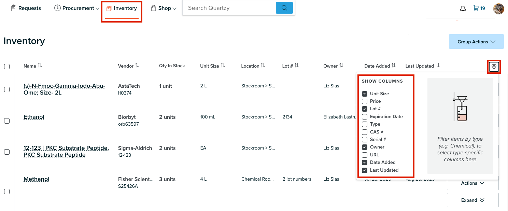Viewport: 508px width, 211px height.
Task: Enable the Serial # column checkbox
Action: (365, 140)
